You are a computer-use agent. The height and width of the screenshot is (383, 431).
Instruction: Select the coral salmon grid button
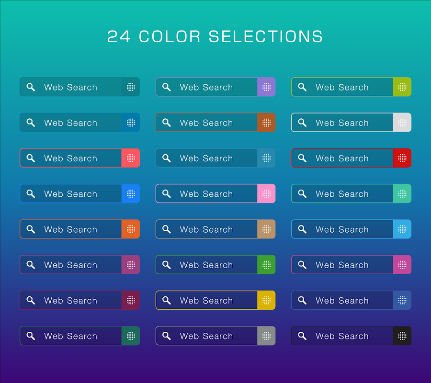tap(131, 158)
